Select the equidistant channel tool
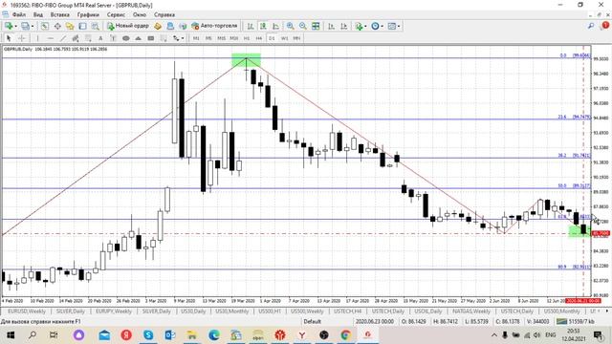Screen dimensions: 612x344 [x=76, y=38]
